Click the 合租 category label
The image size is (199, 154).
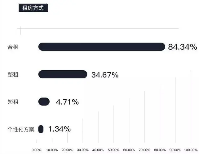pyautogui.click(x=13, y=47)
